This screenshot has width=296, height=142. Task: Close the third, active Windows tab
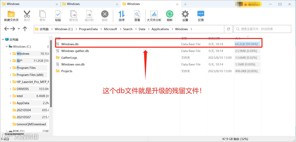[177, 4]
